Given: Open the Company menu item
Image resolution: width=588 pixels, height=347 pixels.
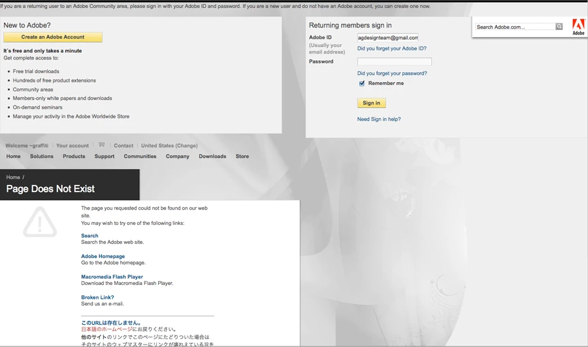Looking at the screenshot, I should 177,156.
